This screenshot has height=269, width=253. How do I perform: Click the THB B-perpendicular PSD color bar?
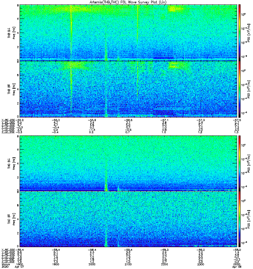(x=240, y=33)
